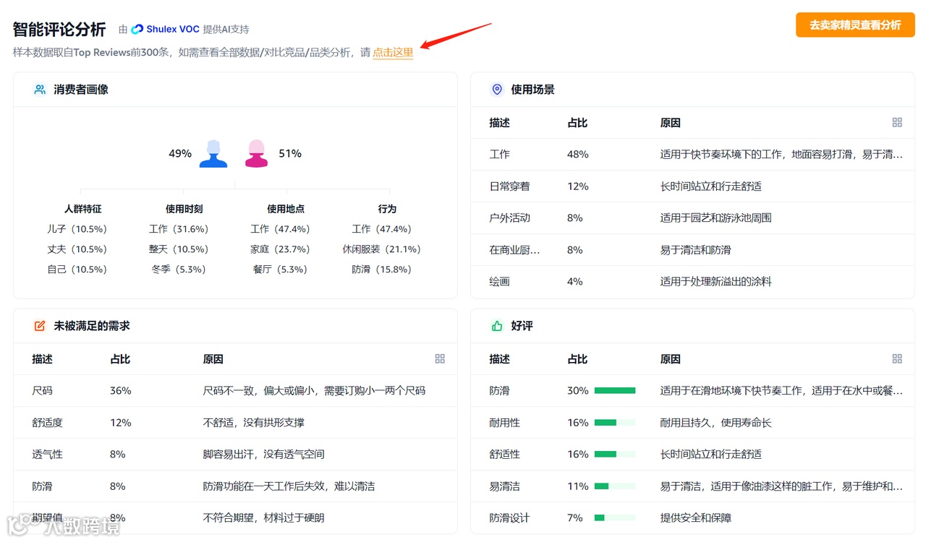Toggle grid view in 未被满足的需求 table
Screen dimensions: 926x542
(x=440, y=358)
